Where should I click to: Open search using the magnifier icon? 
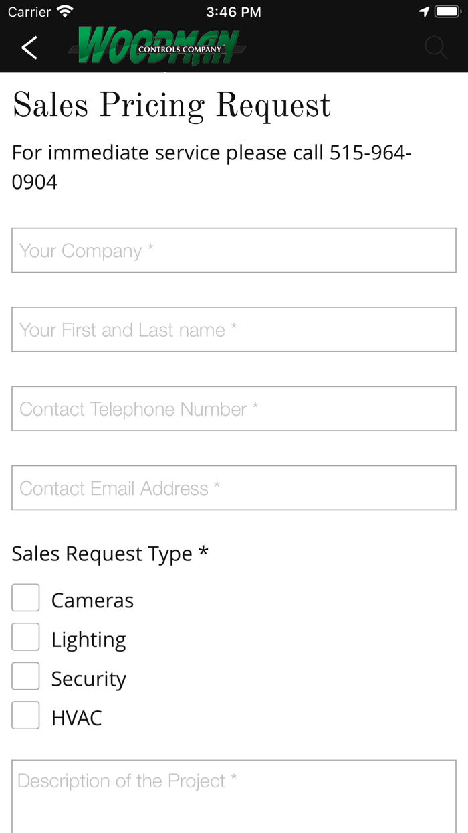[435, 48]
